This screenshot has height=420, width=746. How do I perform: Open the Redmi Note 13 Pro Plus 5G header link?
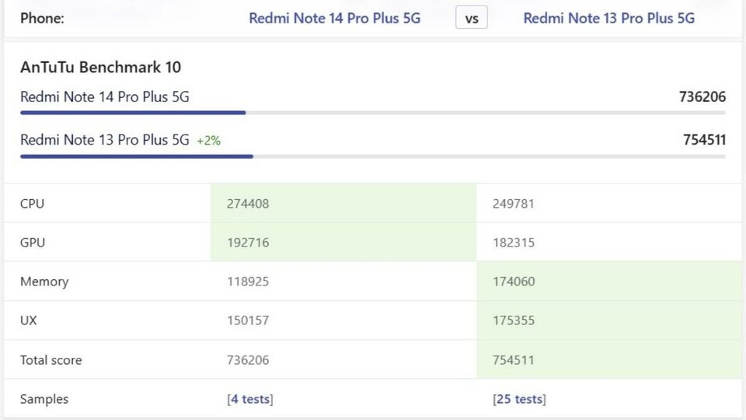pyautogui.click(x=608, y=18)
